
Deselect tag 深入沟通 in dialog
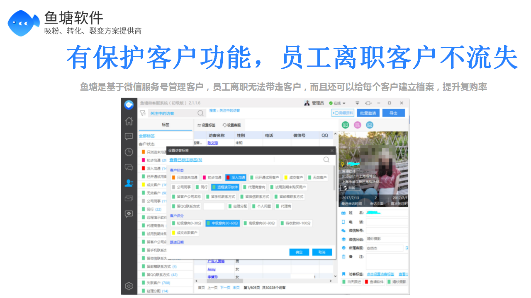point(236,178)
